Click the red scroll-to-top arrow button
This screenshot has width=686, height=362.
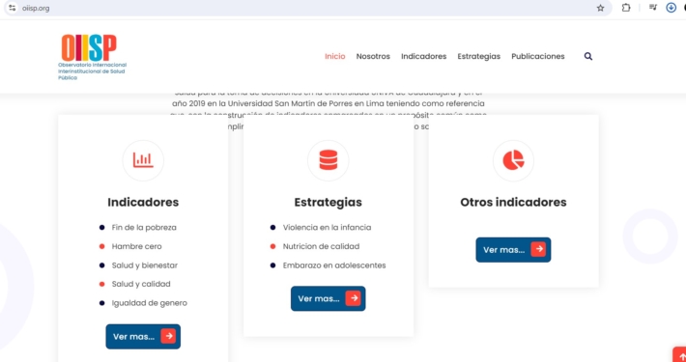(x=680, y=355)
